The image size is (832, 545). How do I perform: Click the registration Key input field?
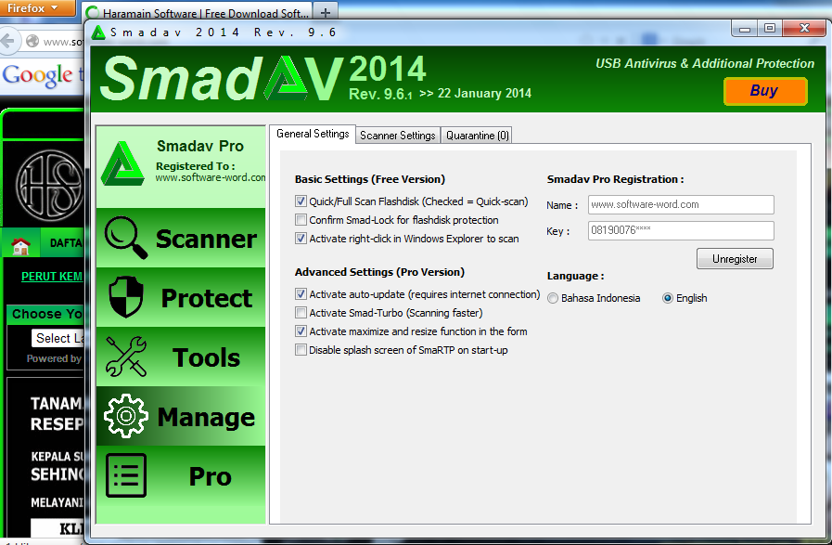(x=681, y=230)
